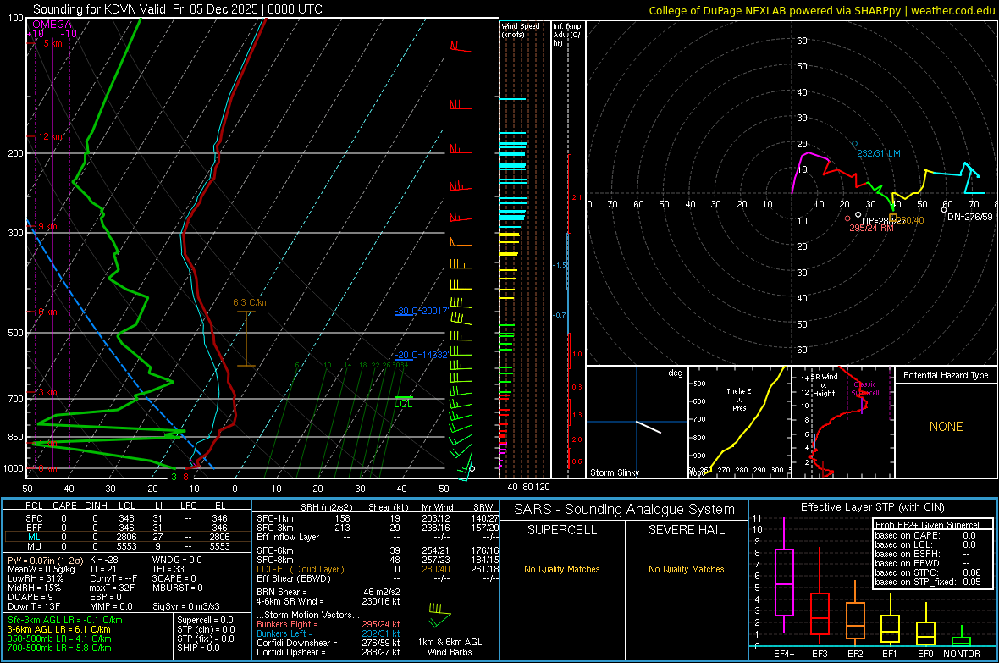The image size is (999, 663).
Task: Click the Supercell = 0.0 value
Action: pyautogui.click(x=205, y=620)
